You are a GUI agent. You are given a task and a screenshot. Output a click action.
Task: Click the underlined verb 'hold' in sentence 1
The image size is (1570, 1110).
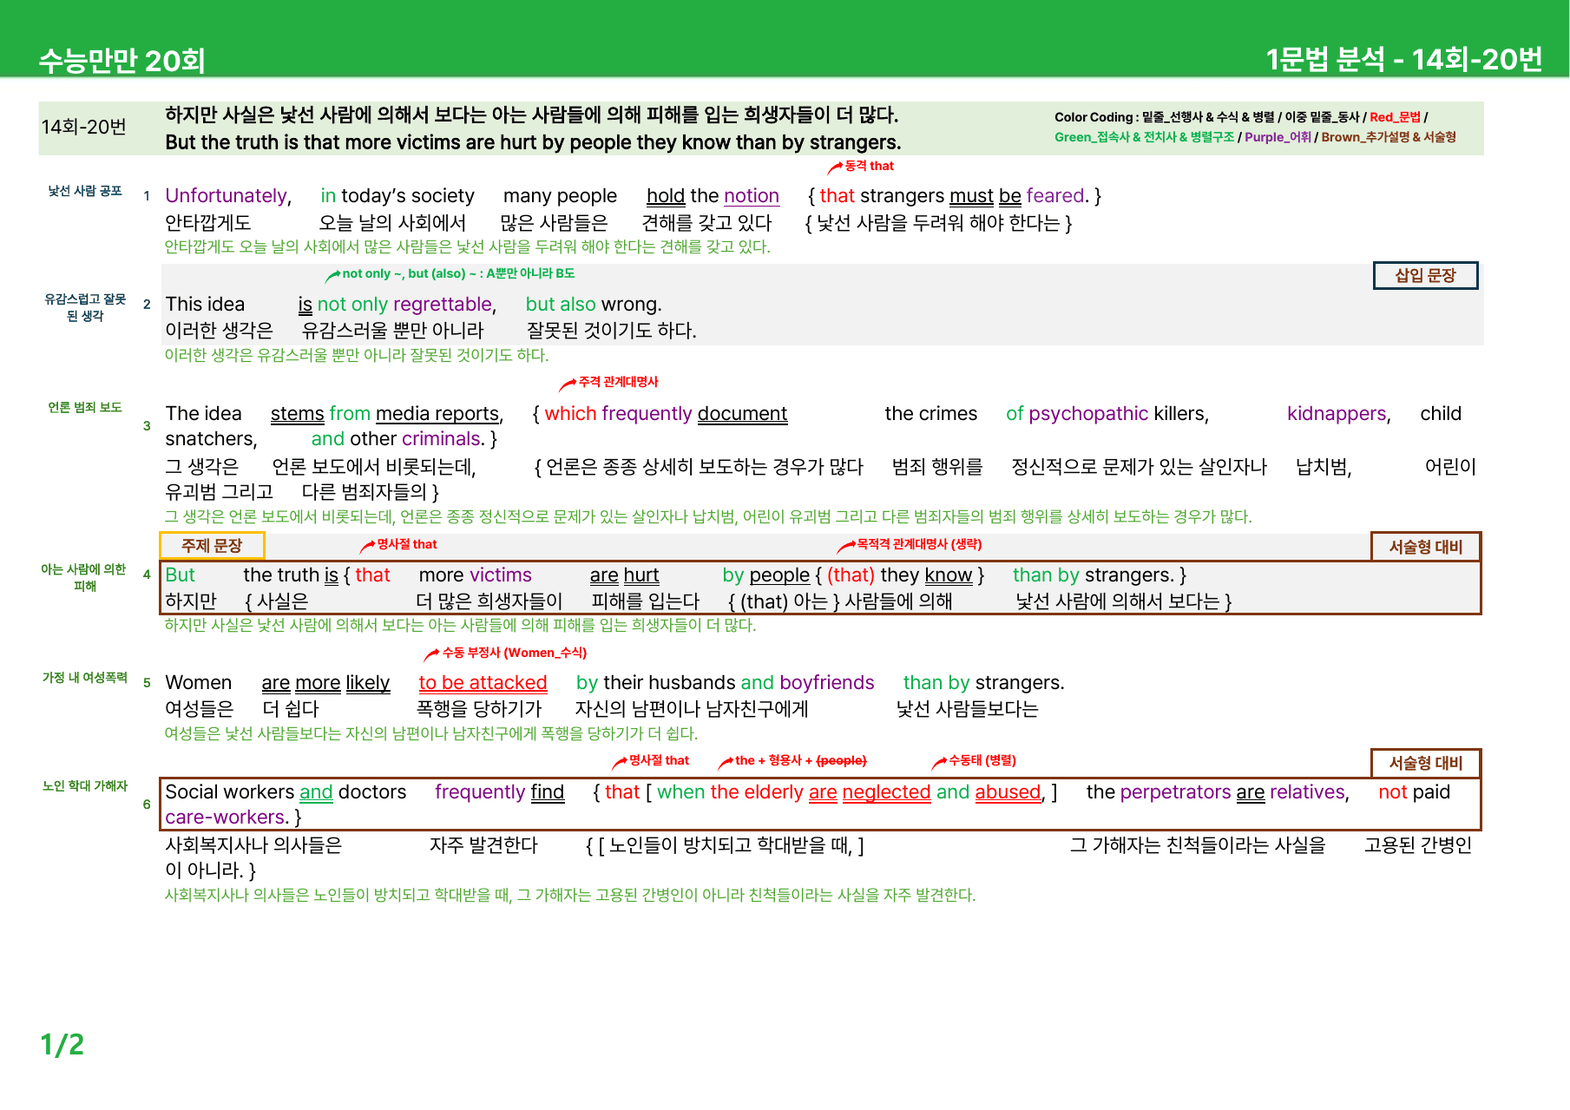[666, 196]
